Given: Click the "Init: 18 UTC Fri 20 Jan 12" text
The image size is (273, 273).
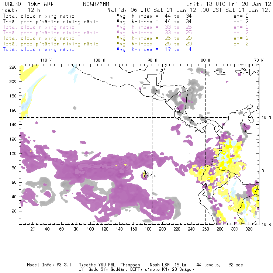Looking at the screenshot, I should pyautogui.click(x=229, y=4).
